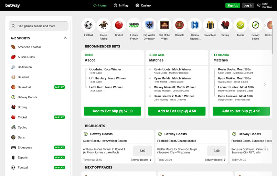Open Betway Boosts link under Kieffer Moore
This screenshot has width=277, height=176.
(x=215, y=160)
